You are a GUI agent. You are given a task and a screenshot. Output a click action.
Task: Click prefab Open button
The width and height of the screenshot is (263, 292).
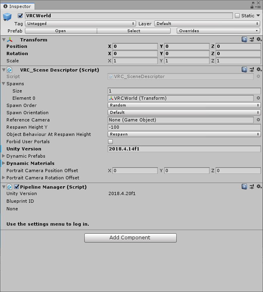coord(61,31)
